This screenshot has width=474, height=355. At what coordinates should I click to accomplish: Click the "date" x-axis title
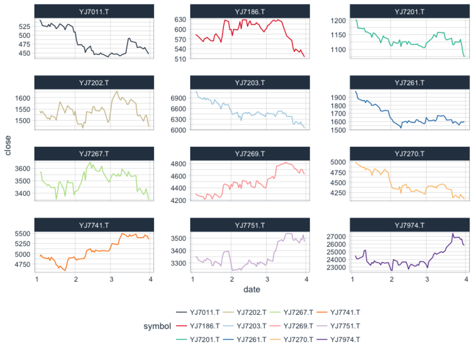(252, 289)
